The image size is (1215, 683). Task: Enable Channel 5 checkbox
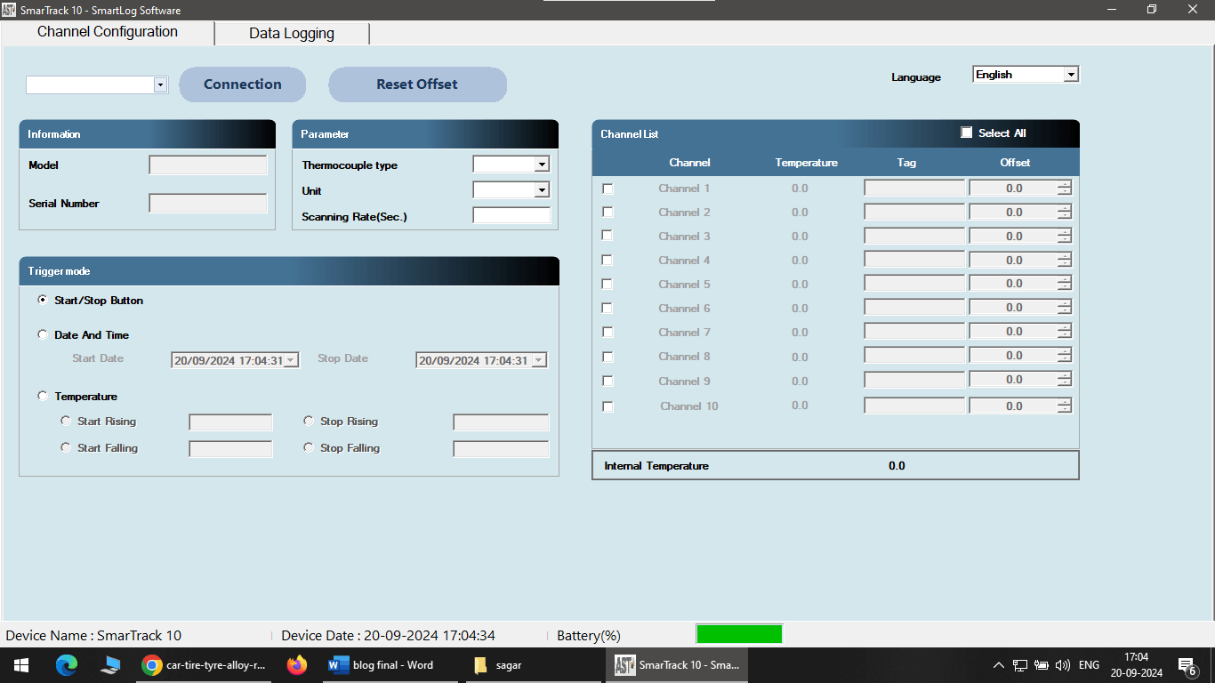[x=607, y=284]
